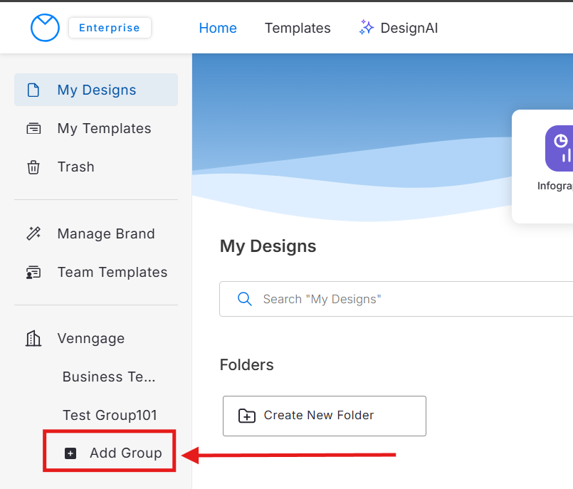Click the Venngage building icon
The width and height of the screenshot is (573, 489).
[33, 339]
